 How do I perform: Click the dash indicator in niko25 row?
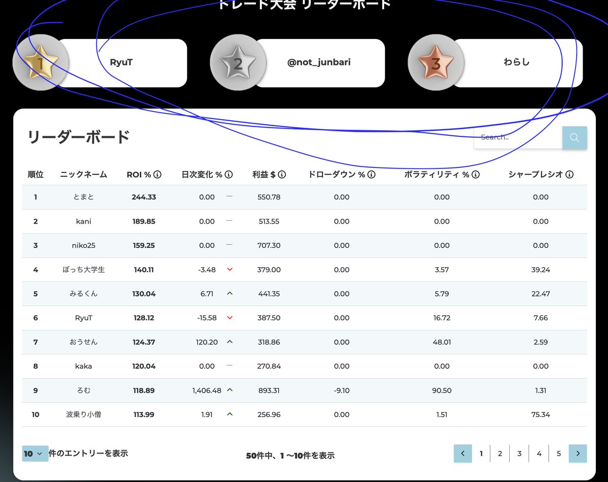pos(229,245)
